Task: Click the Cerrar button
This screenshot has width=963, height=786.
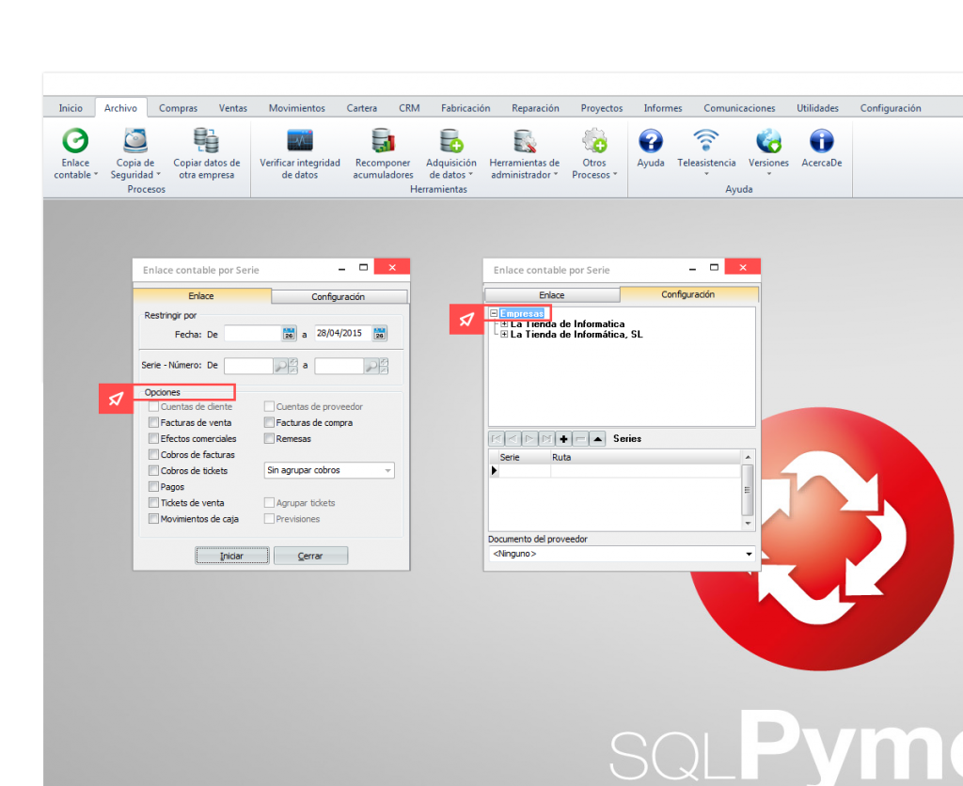Action: 310,556
